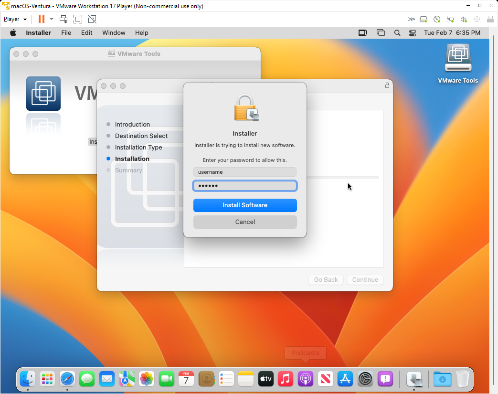
Task: Click the Install Software button
Action: click(x=245, y=205)
